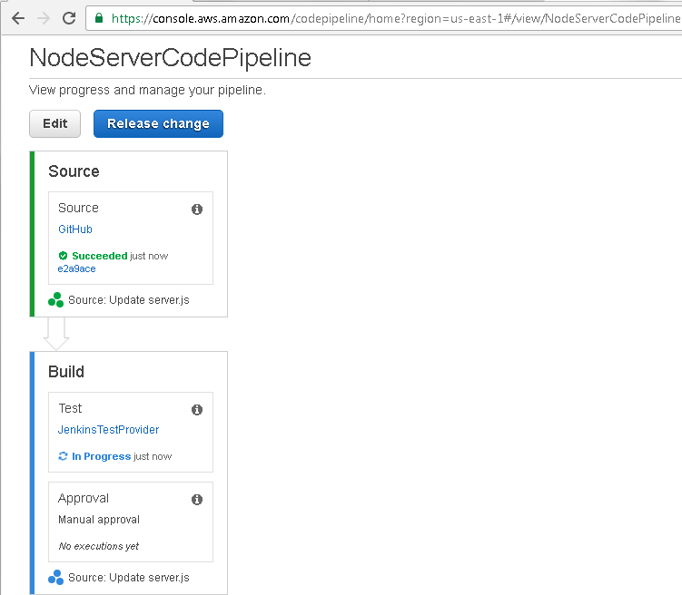Open commit e2a9ace link
This screenshot has height=595, width=682.
point(76,268)
